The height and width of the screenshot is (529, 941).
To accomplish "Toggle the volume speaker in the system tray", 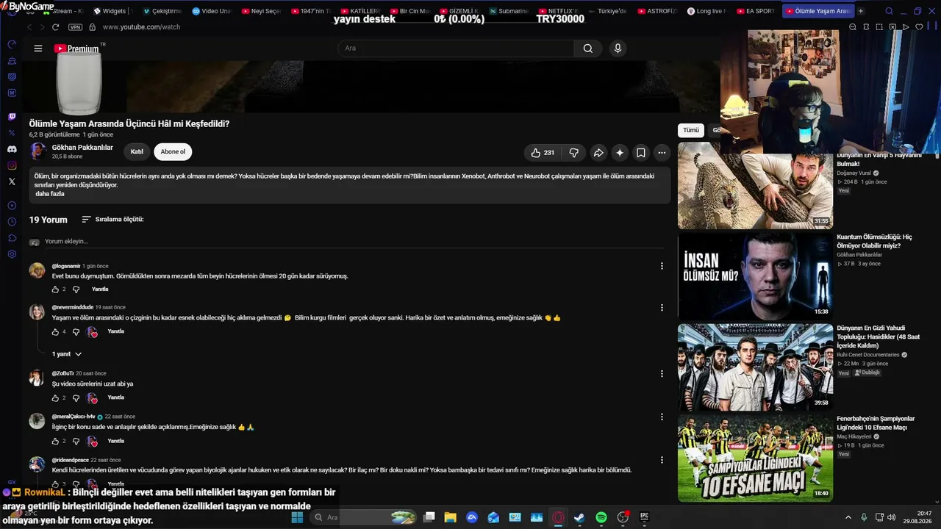I will point(892,517).
